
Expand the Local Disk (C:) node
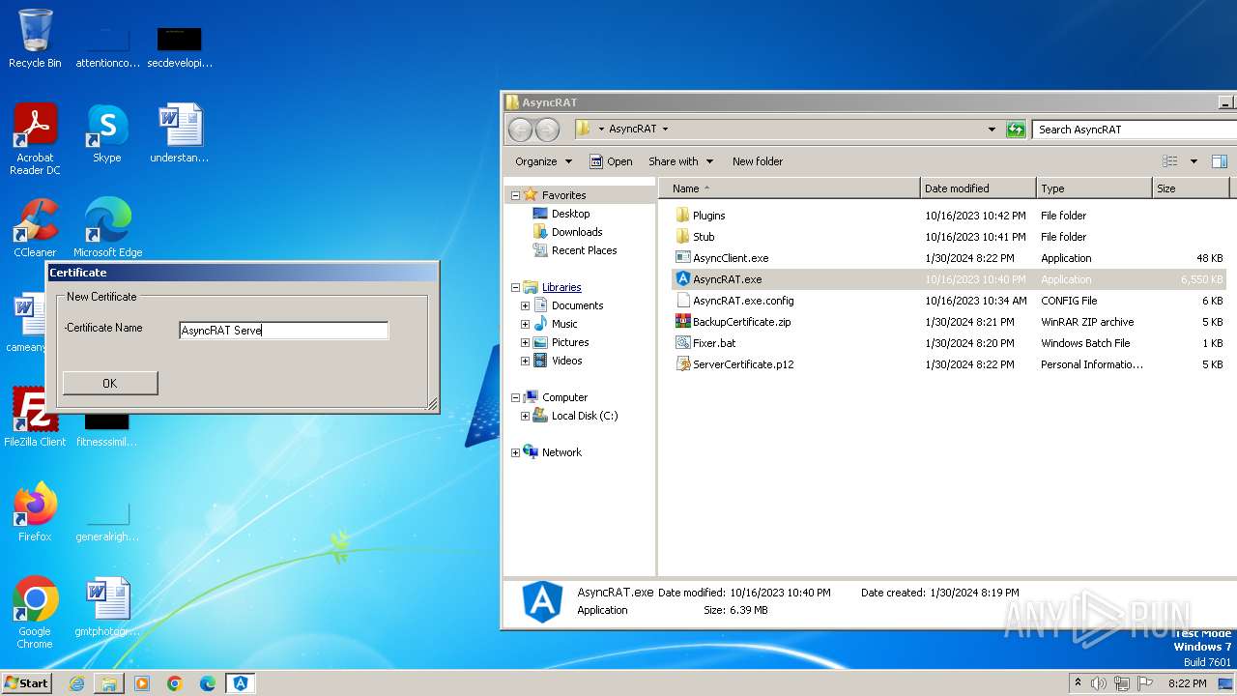coord(525,416)
